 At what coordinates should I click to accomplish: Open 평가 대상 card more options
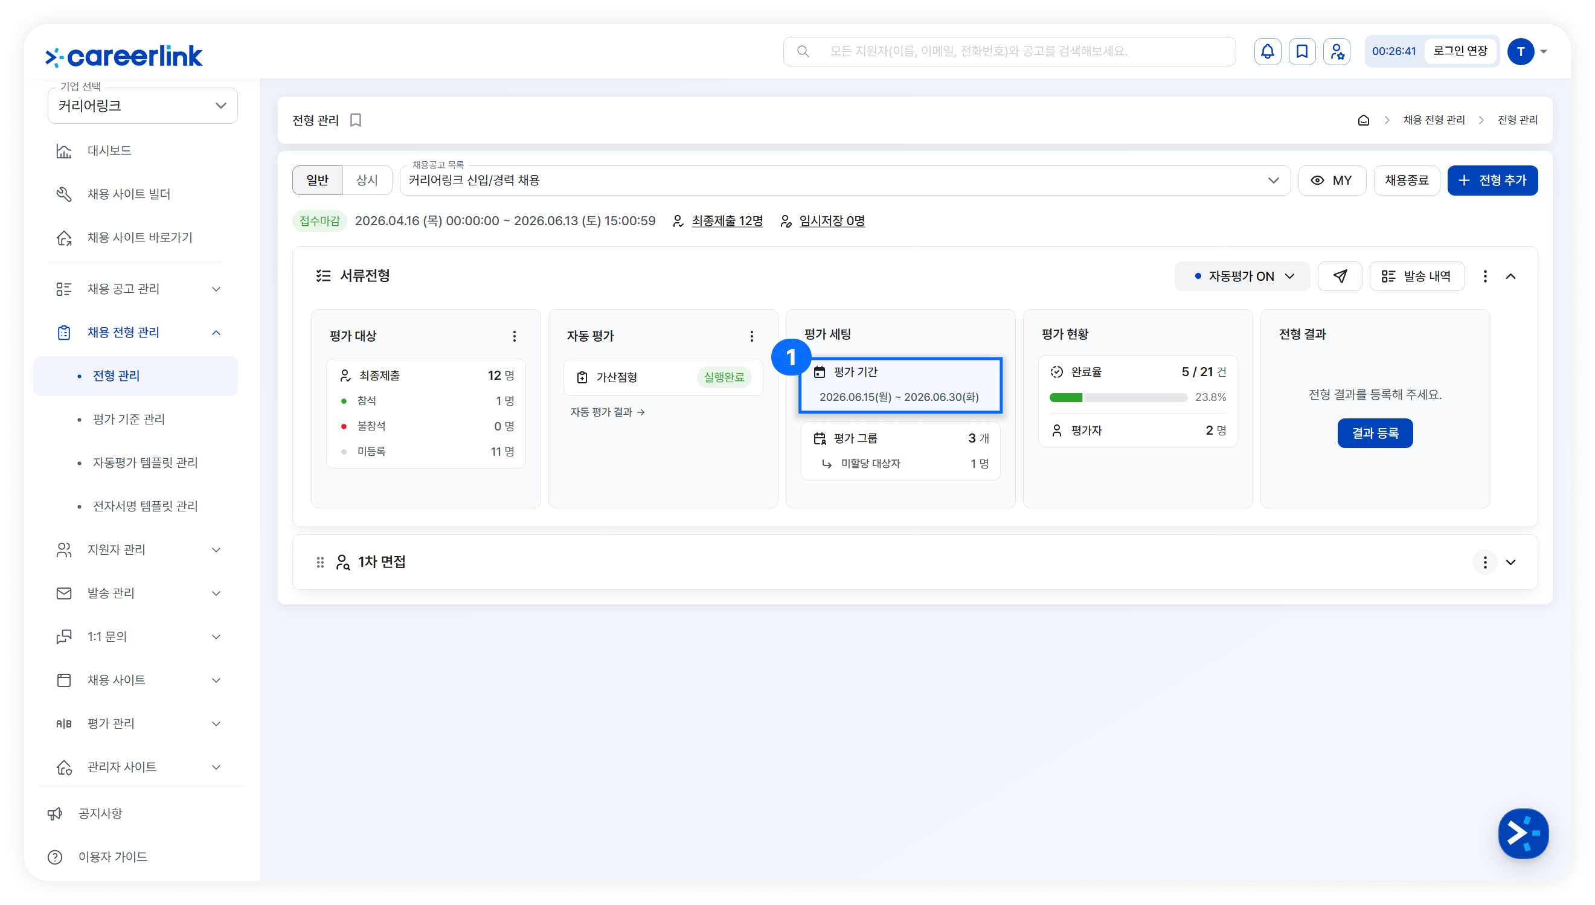pos(514,336)
